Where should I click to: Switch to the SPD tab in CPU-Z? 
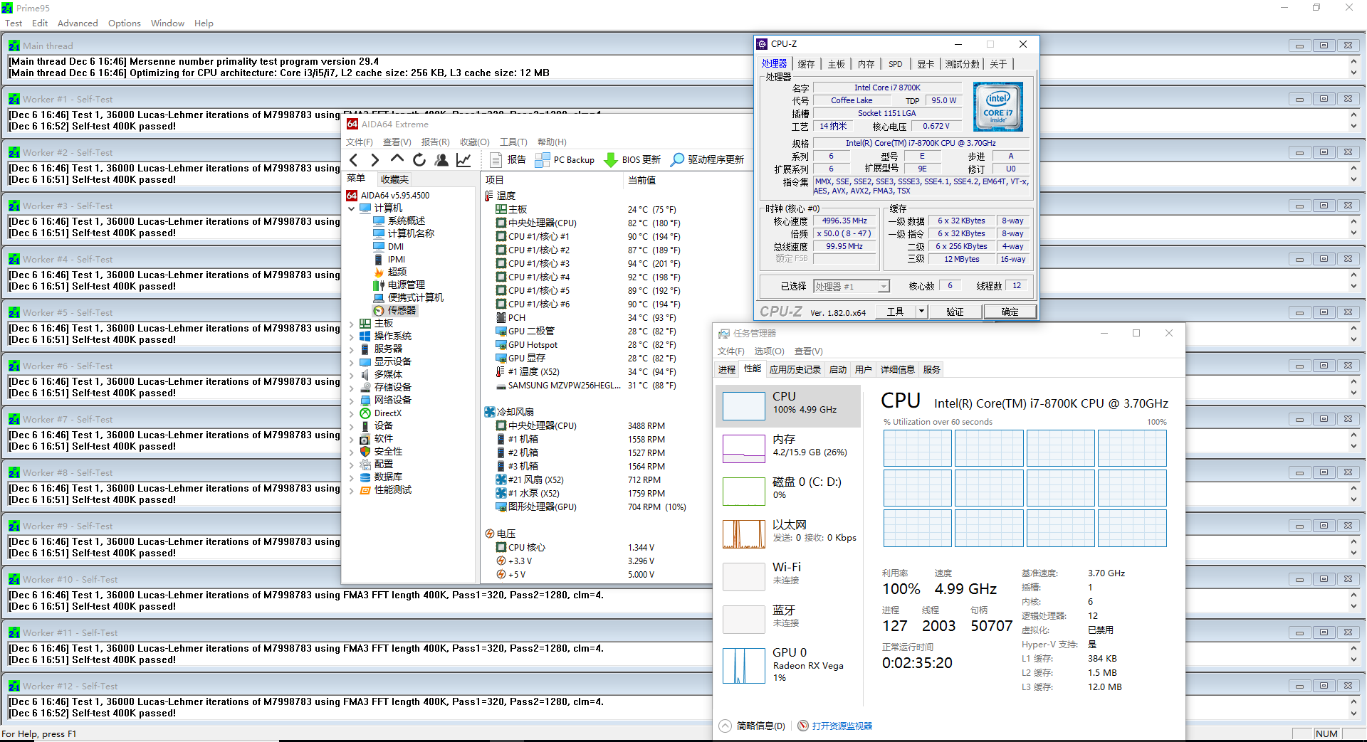point(895,63)
